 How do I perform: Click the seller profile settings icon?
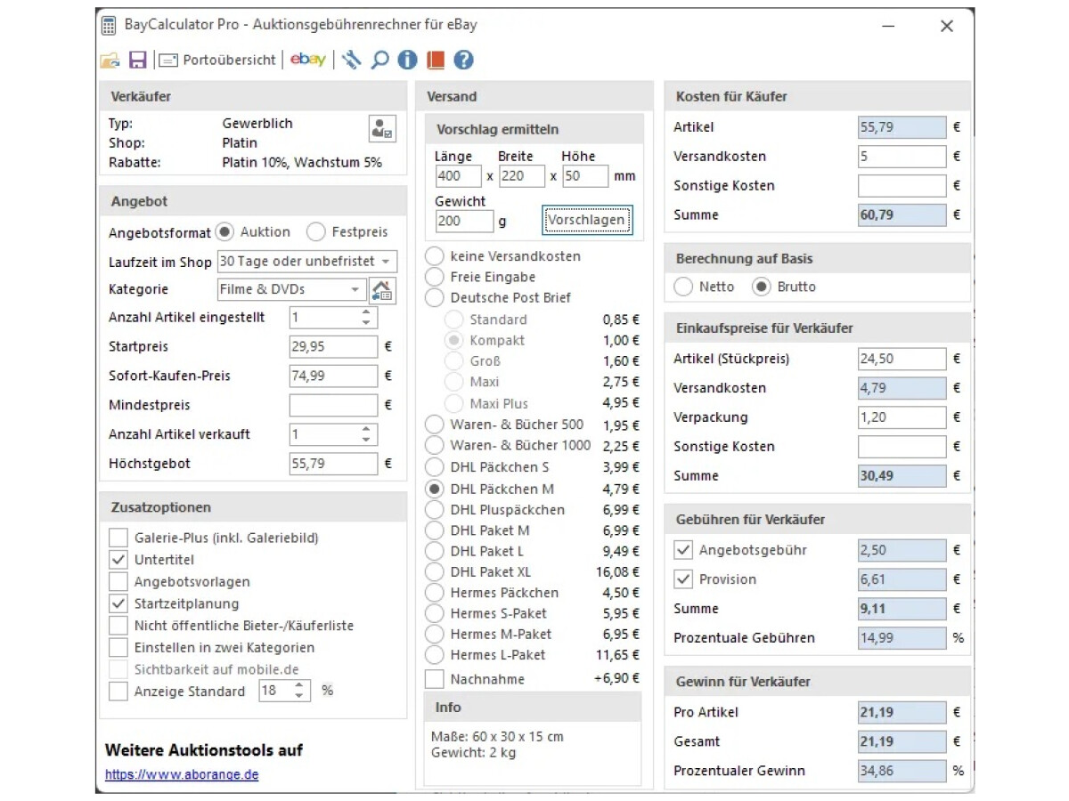382,128
